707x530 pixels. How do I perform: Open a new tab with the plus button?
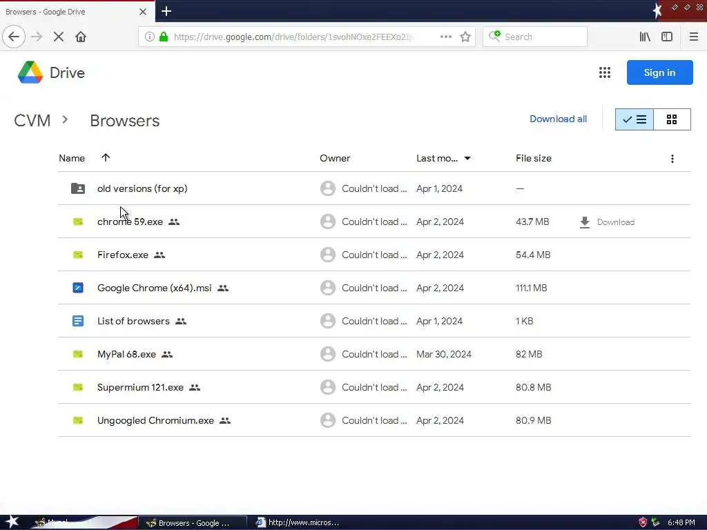coord(166,11)
